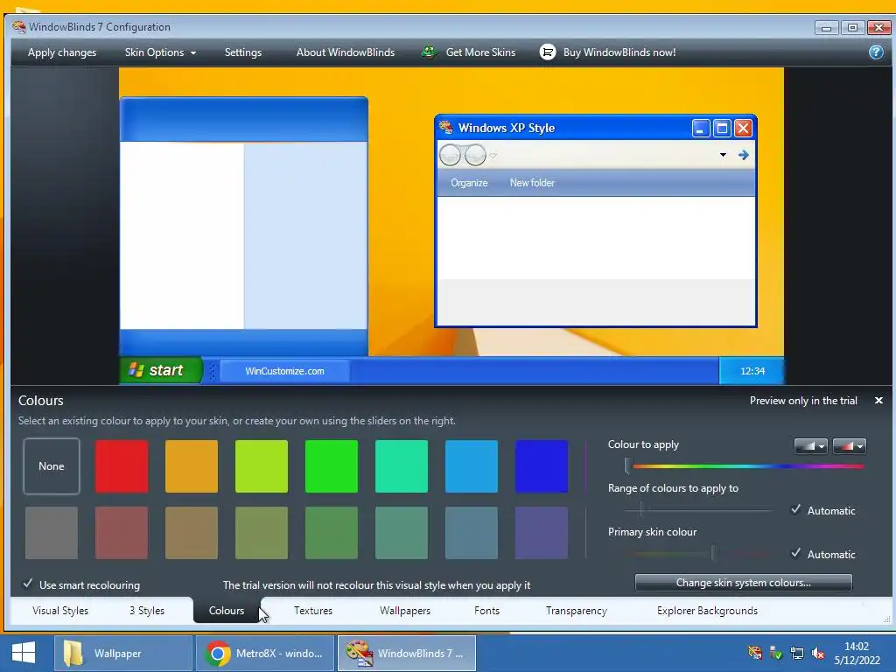Select the bright green colour swatch
Screen dimensions: 896x672
pos(332,466)
